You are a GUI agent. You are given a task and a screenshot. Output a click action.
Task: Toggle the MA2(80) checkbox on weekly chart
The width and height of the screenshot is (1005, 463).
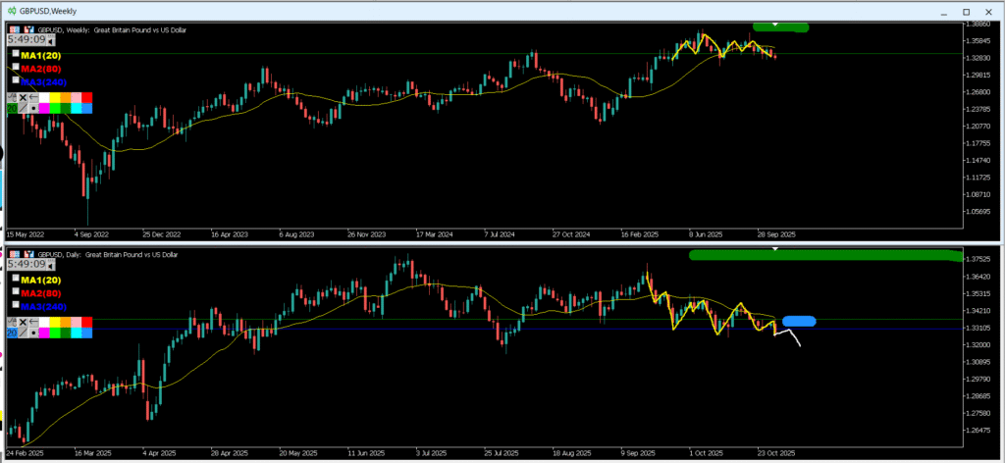point(15,69)
